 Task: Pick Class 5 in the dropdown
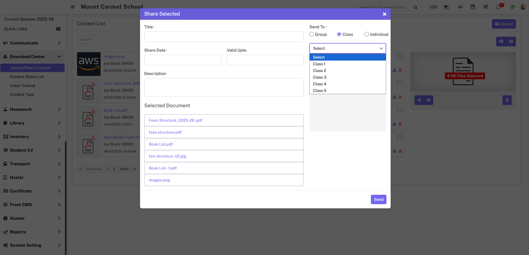click(319, 91)
